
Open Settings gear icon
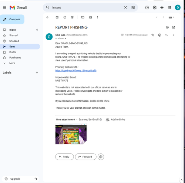pos(155,8)
